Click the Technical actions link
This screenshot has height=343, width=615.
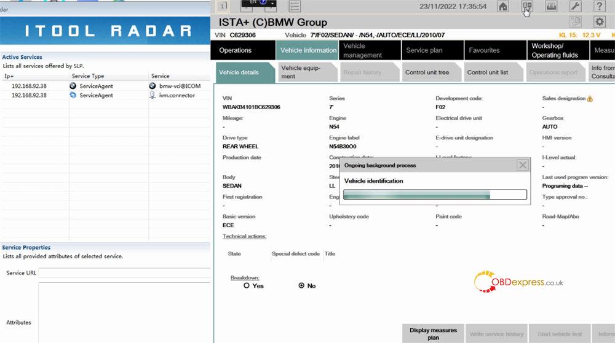(x=244, y=236)
